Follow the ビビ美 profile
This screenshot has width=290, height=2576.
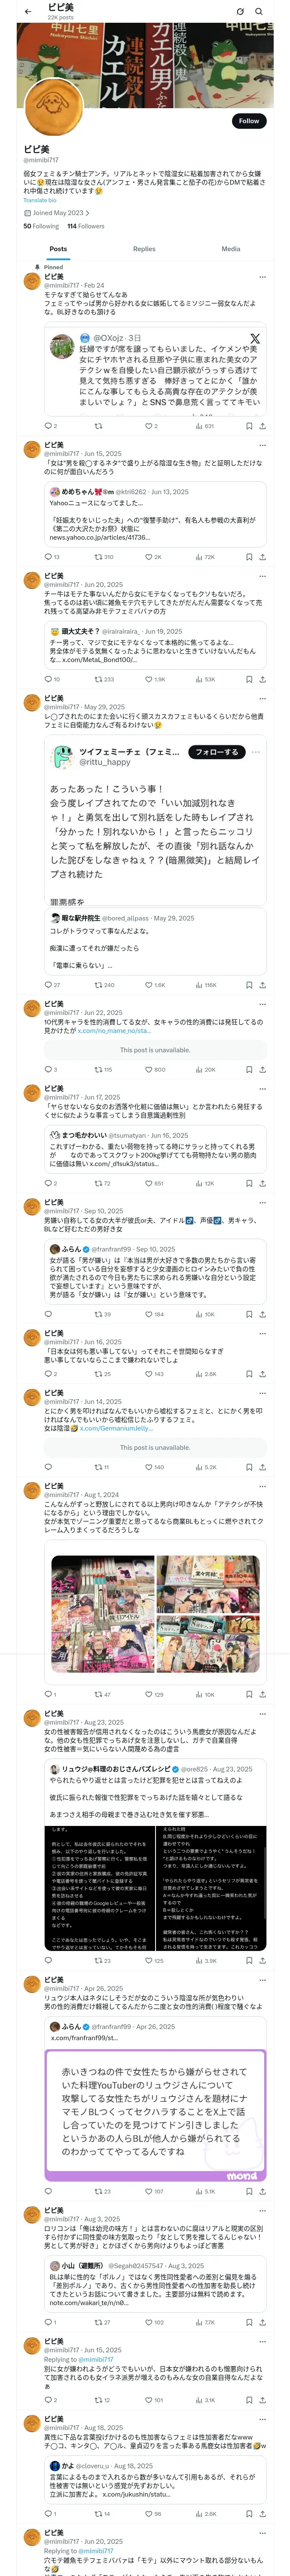(249, 121)
